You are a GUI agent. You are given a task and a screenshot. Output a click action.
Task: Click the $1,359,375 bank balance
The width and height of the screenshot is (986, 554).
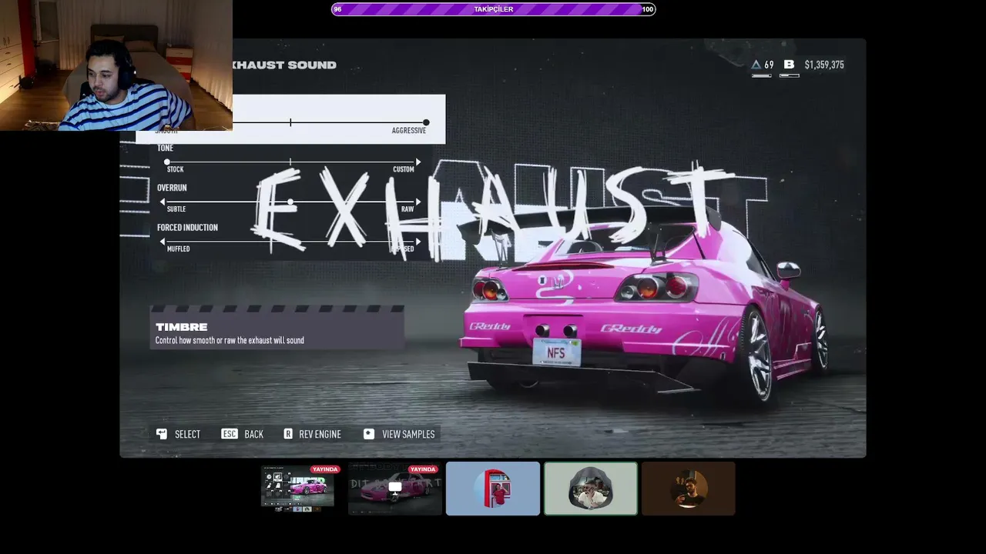pyautogui.click(x=824, y=65)
